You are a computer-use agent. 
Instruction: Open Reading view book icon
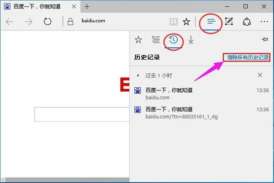pyautogui.click(x=173, y=22)
